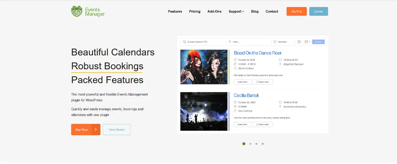Click the location pin icon beside Near
This screenshot has width=397, height=164.
click(229, 42)
